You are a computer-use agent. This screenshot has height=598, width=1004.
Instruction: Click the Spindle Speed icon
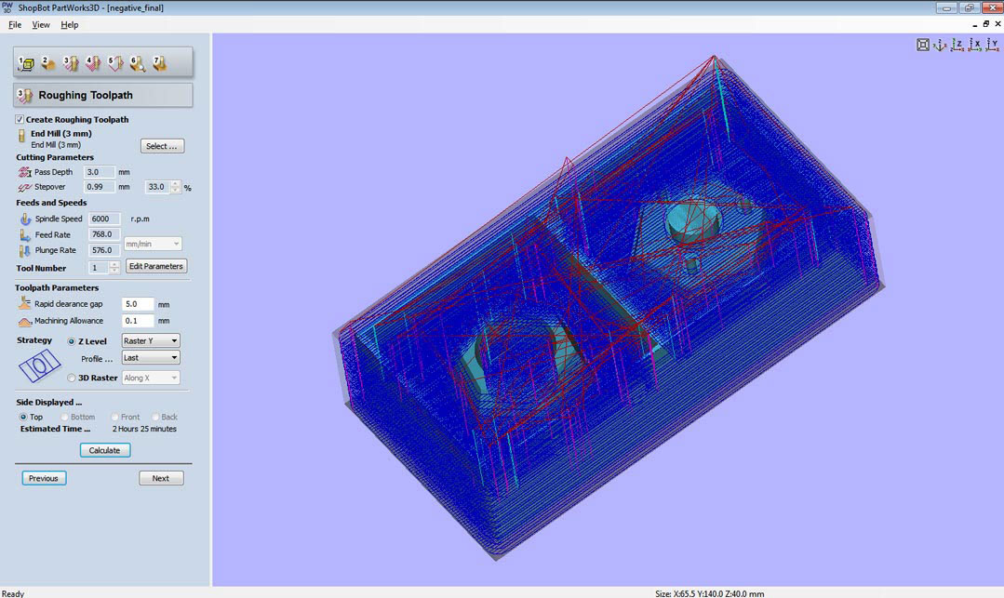tap(25, 219)
